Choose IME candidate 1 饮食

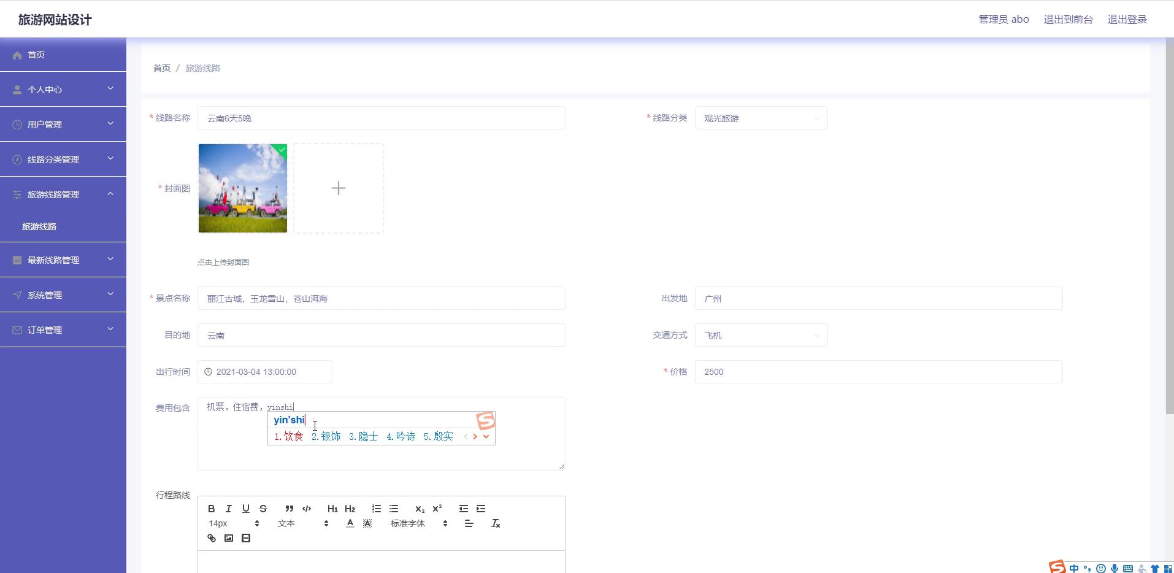289,436
